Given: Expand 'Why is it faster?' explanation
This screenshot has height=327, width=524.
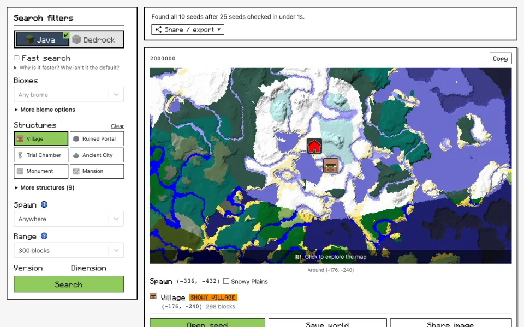Looking at the screenshot, I should [67, 68].
